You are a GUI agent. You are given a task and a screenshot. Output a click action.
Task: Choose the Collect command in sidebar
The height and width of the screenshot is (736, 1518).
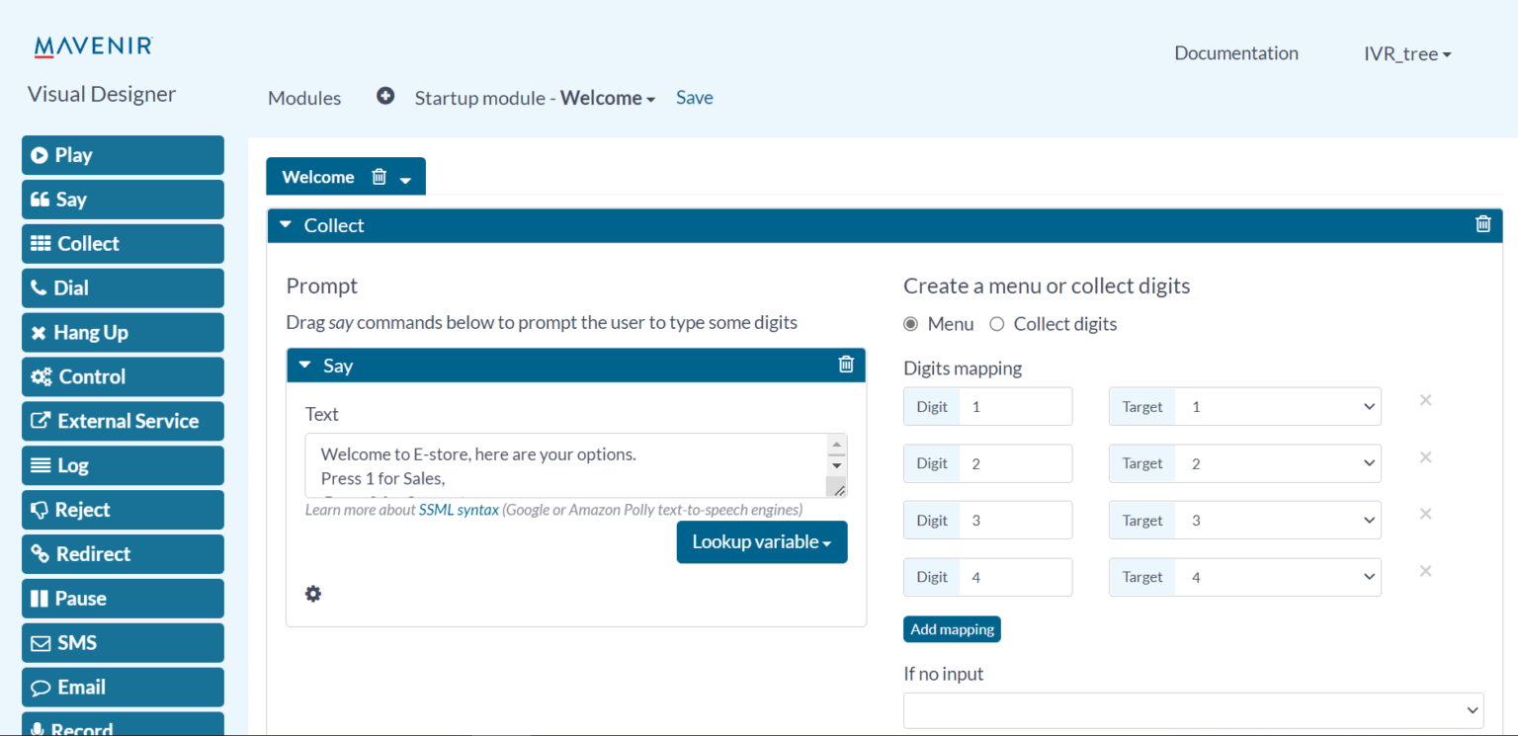[x=123, y=244]
